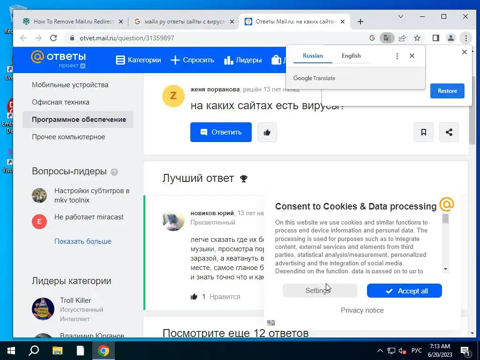Open the Chrome side panel icon
Screen dimensions: 480x360
tap(435, 38)
